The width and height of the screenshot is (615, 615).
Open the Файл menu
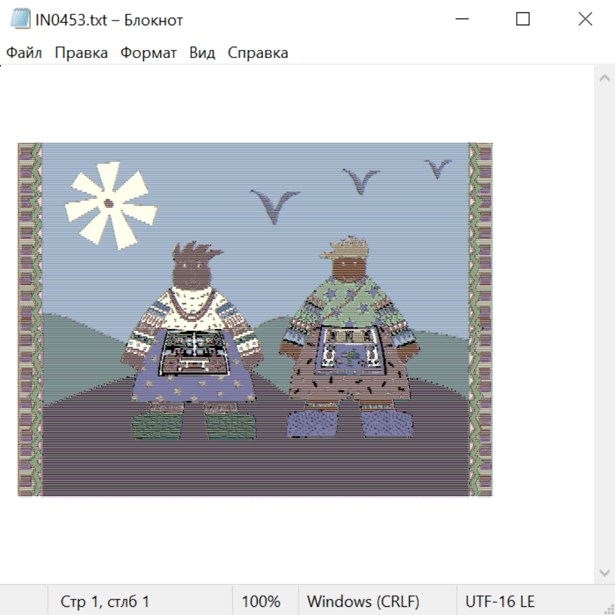pos(24,53)
